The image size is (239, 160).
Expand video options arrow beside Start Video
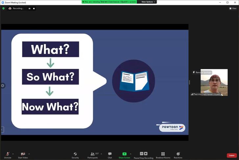pyautogui.click(x=29, y=153)
